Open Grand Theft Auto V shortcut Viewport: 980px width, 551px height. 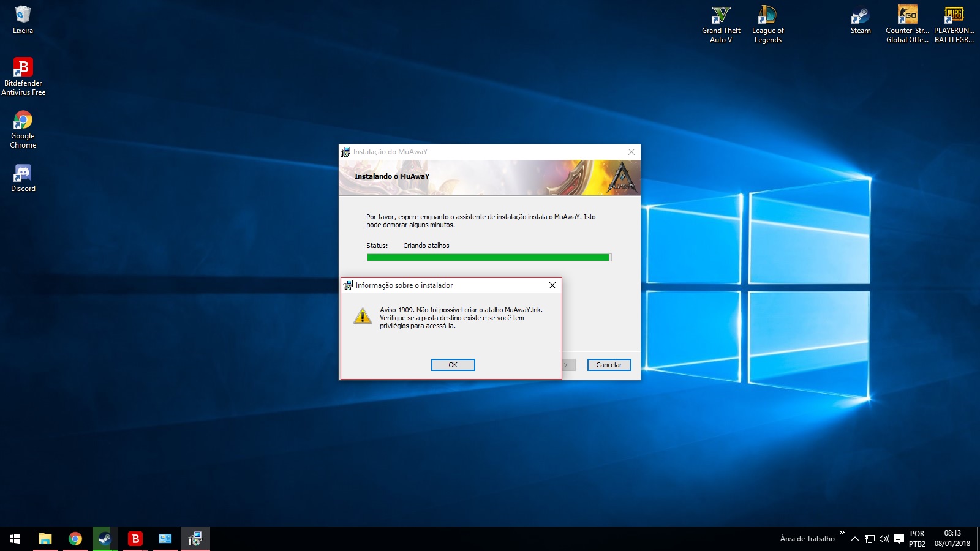tap(721, 24)
